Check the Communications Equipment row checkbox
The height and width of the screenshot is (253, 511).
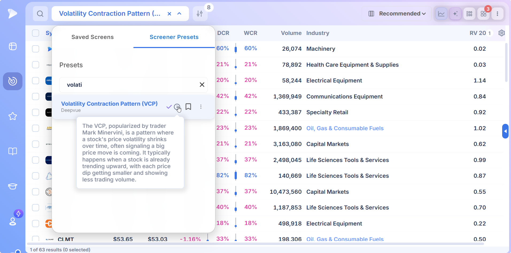pos(36,97)
